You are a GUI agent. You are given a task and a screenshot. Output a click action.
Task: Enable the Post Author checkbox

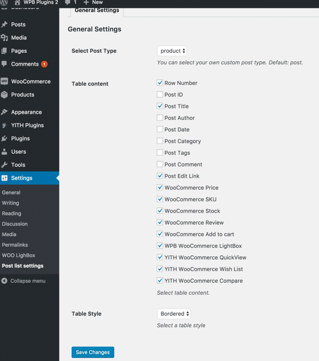[x=160, y=117]
